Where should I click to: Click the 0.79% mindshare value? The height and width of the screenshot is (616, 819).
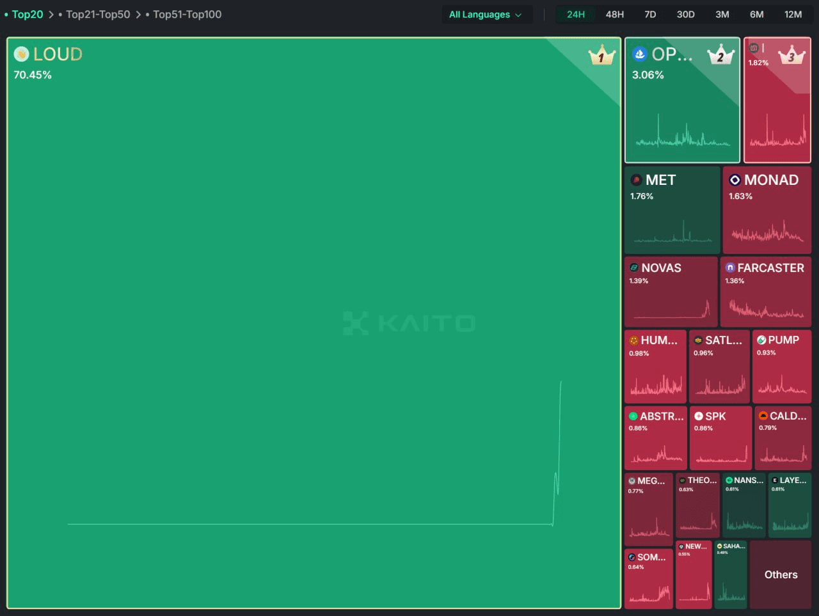coord(768,428)
